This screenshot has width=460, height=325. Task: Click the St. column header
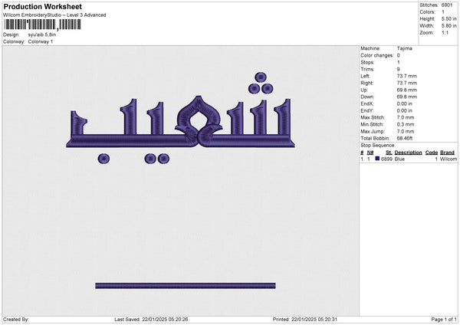coord(389,153)
